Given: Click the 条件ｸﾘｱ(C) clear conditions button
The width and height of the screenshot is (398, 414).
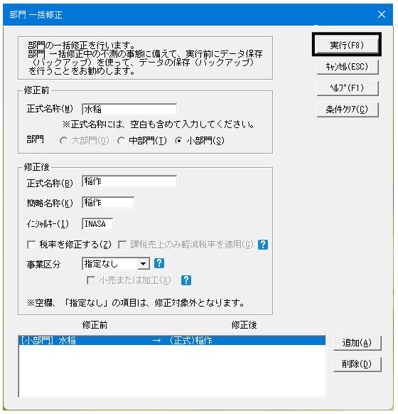Looking at the screenshot, I should coord(348,110).
